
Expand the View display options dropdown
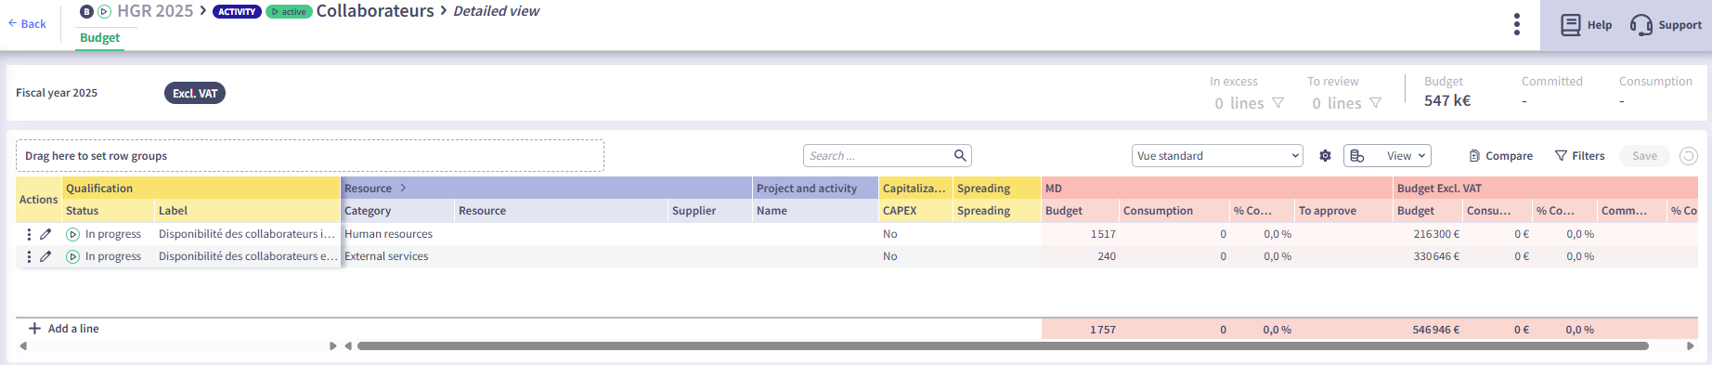1387,156
